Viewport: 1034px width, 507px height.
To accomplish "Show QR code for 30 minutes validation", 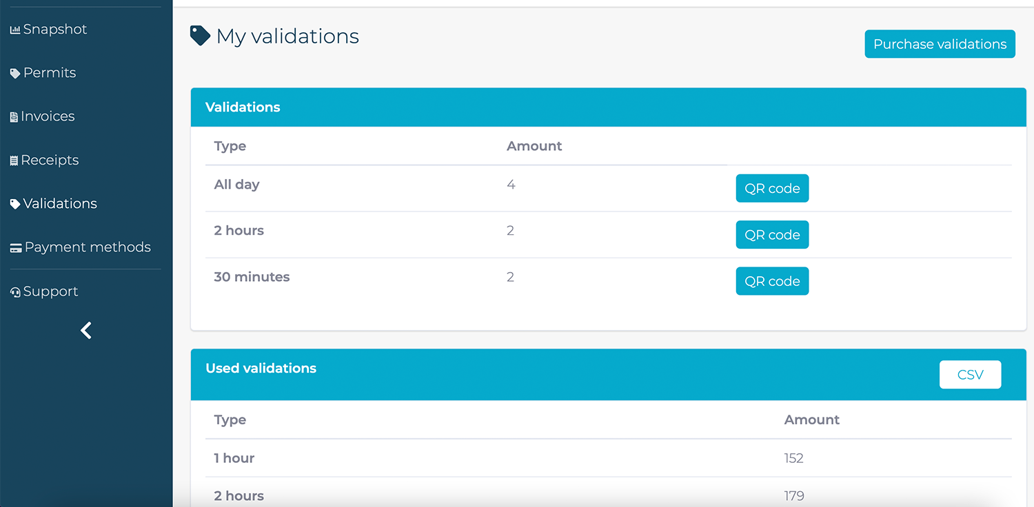I will click(772, 281).
